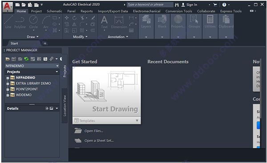Open the Draw panel dropdown arrow
This screenshot has width=267, height=163.
tap(37, 37)
